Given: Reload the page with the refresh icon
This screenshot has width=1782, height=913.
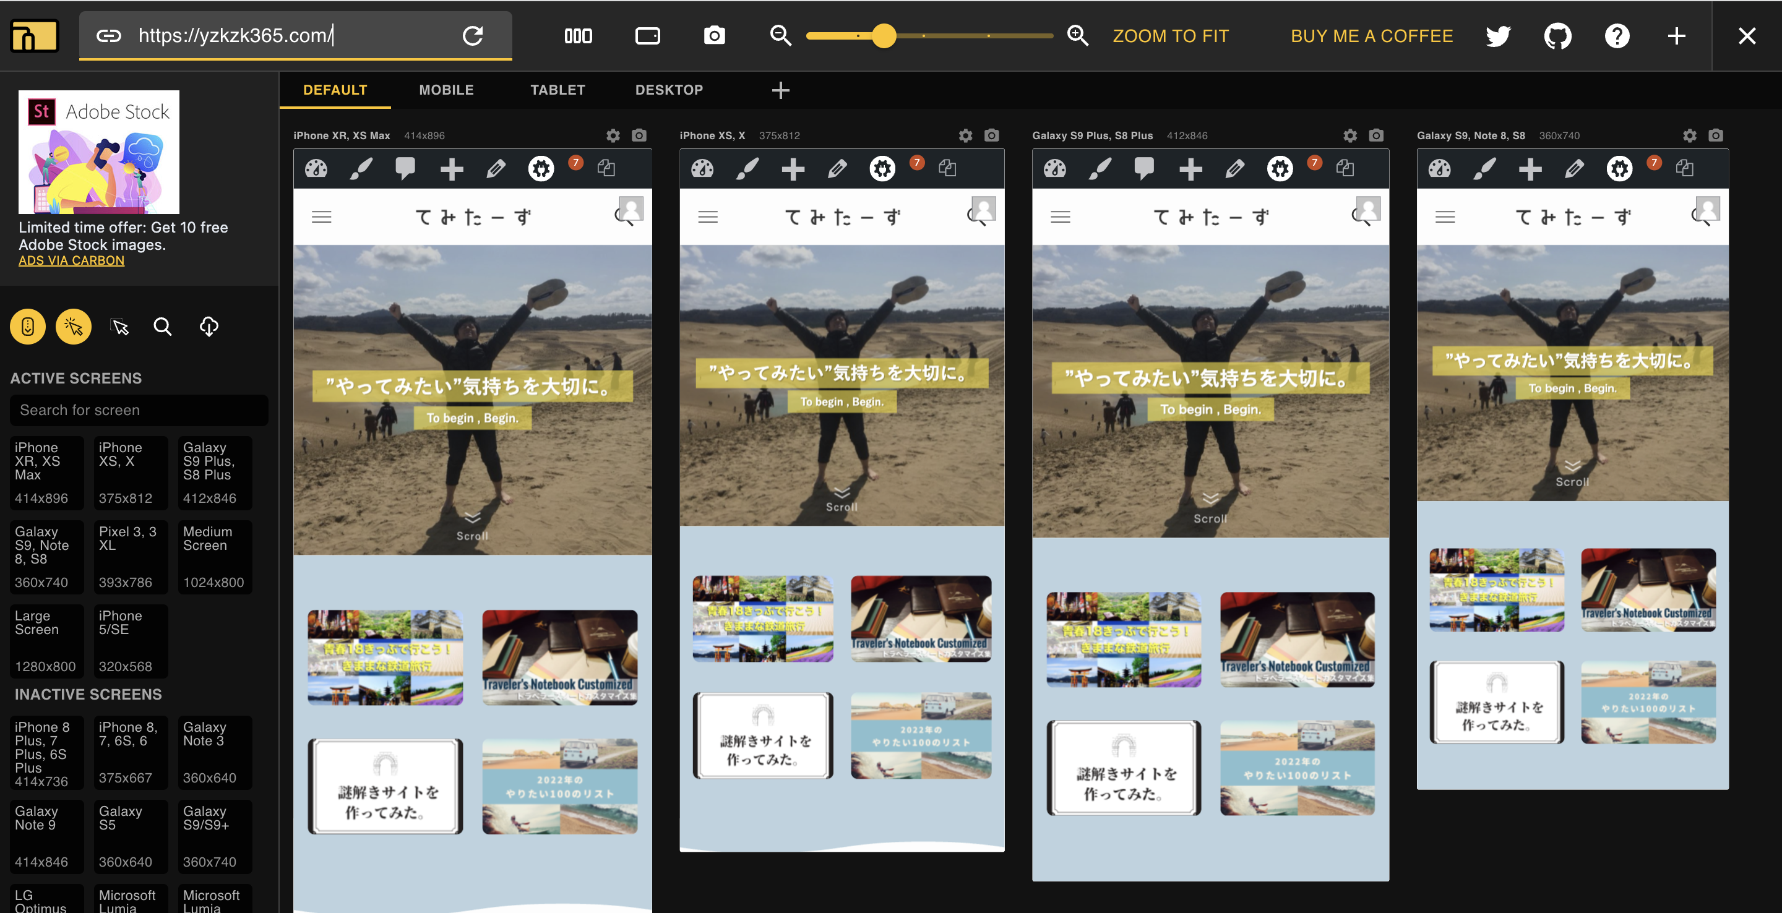Looking at the screenshot, I should click(x=473, y=36).
